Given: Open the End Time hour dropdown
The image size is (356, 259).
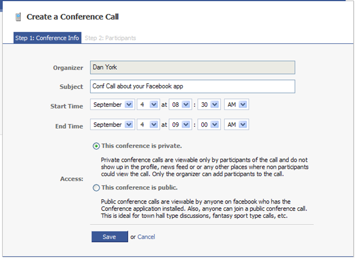Looking at the screenshot, I should (180, 125).
